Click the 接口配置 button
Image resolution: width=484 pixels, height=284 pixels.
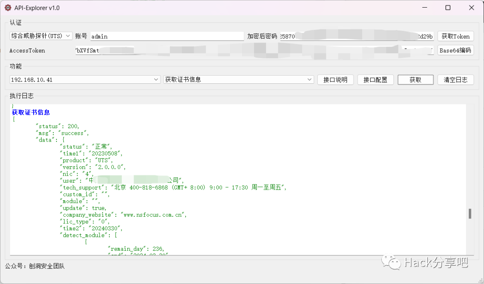click(x=376, y=80)
